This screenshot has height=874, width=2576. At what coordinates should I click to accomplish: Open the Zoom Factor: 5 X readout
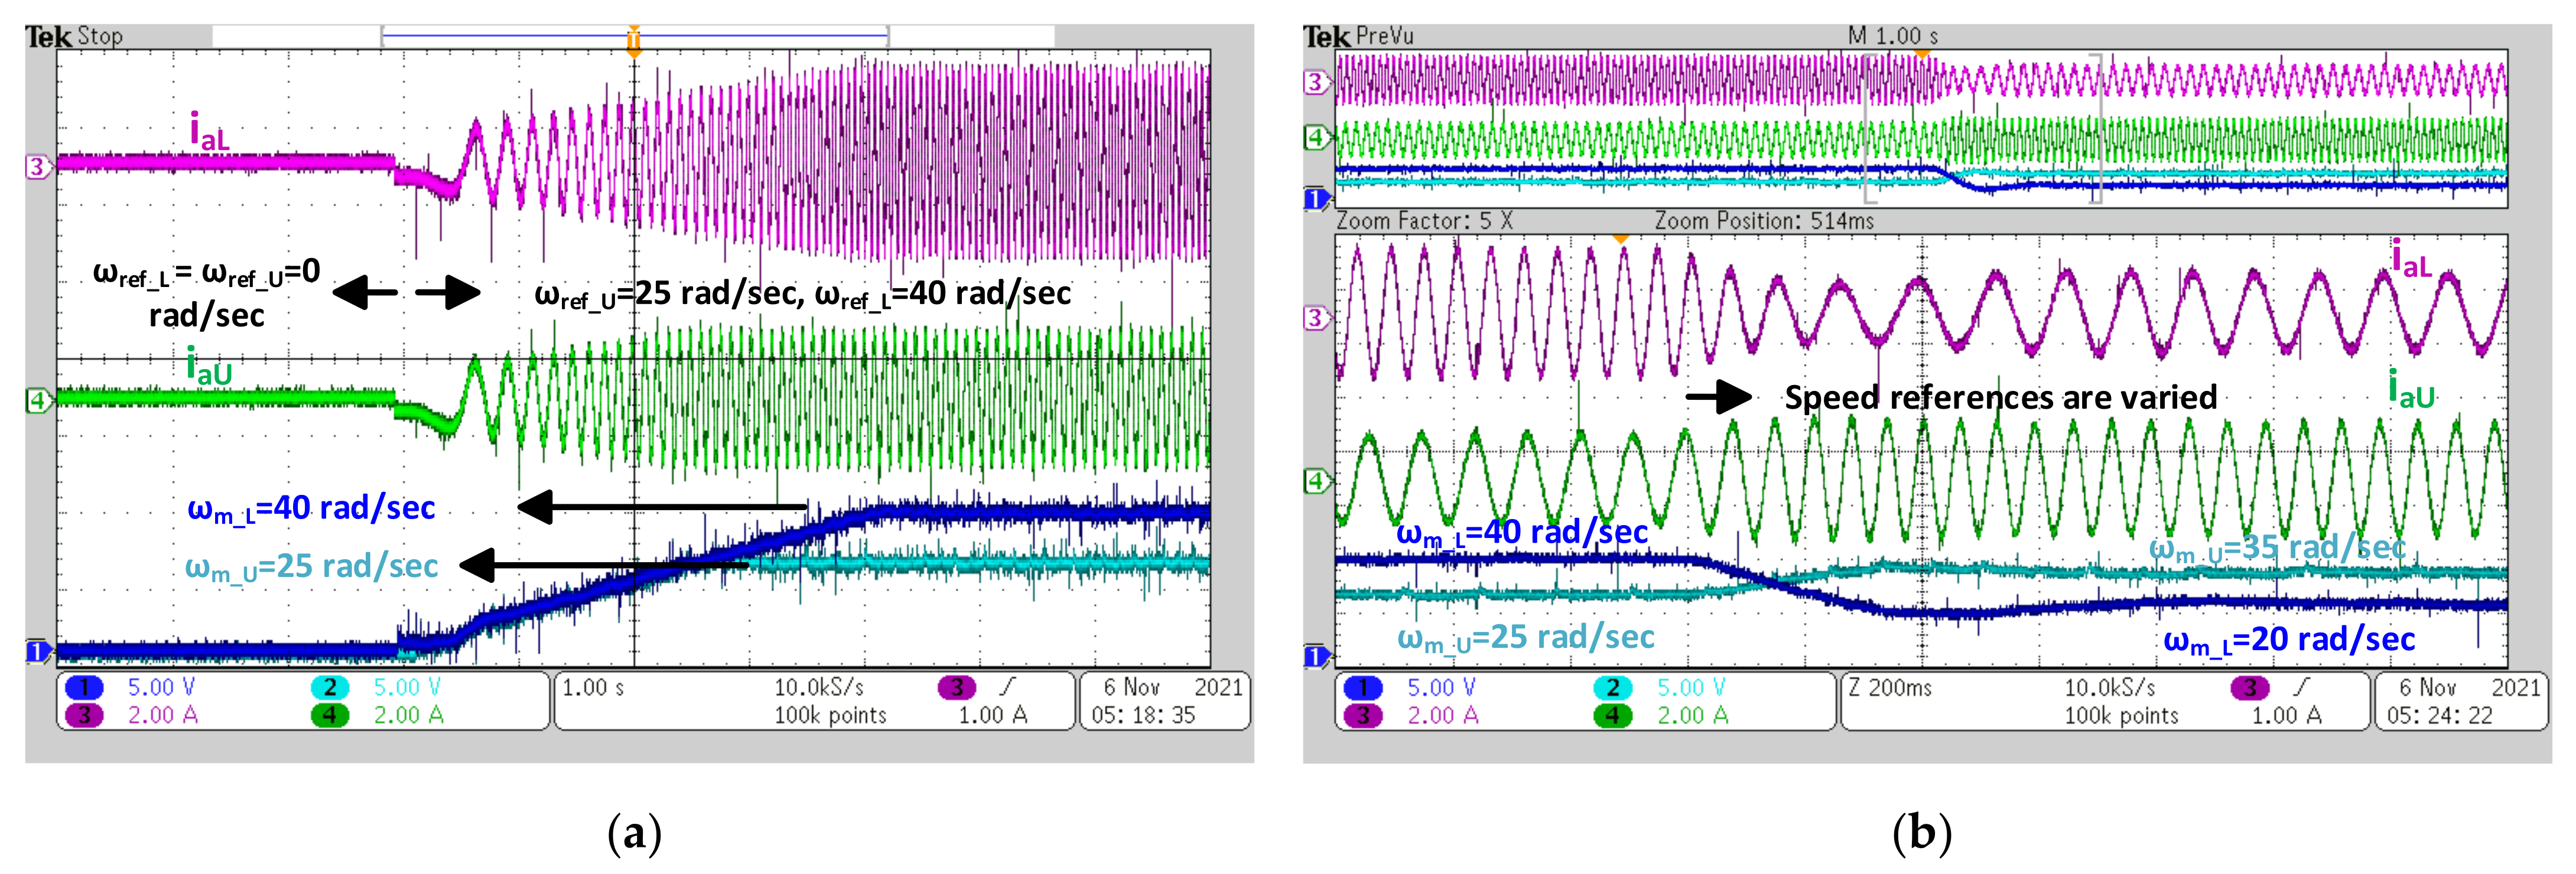1424,221
